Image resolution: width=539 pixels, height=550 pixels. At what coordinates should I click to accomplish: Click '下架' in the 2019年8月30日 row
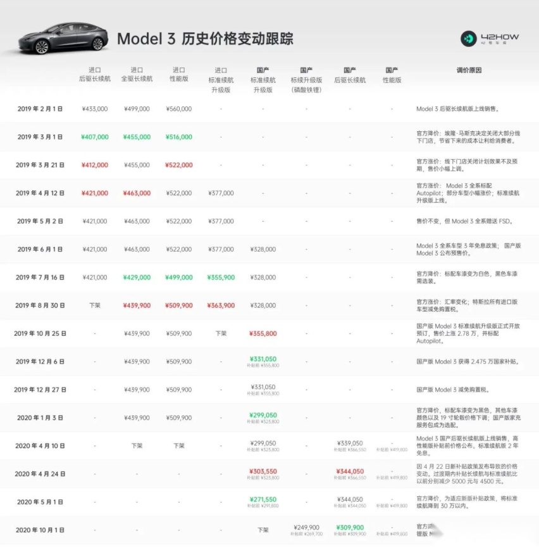click(94, 305)
